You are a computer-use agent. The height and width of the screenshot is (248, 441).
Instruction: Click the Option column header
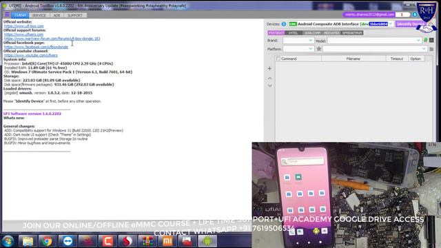(416, 59)
